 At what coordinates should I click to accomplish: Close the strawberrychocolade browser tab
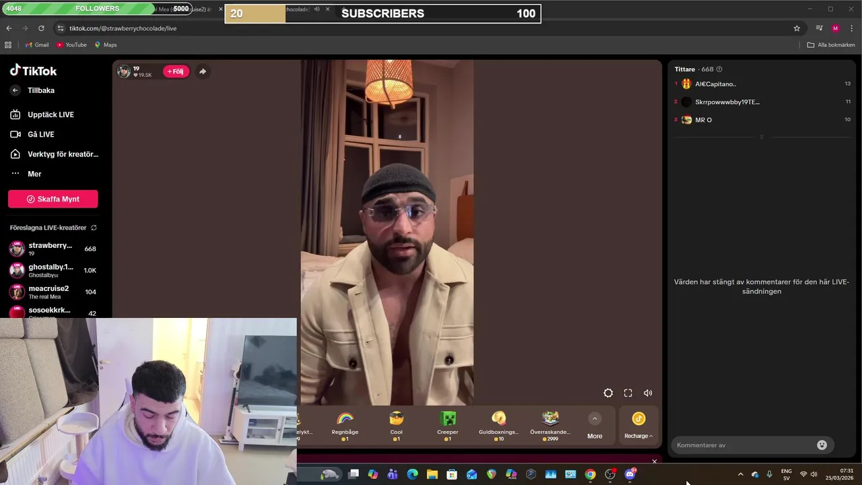(x=328, y=9)
